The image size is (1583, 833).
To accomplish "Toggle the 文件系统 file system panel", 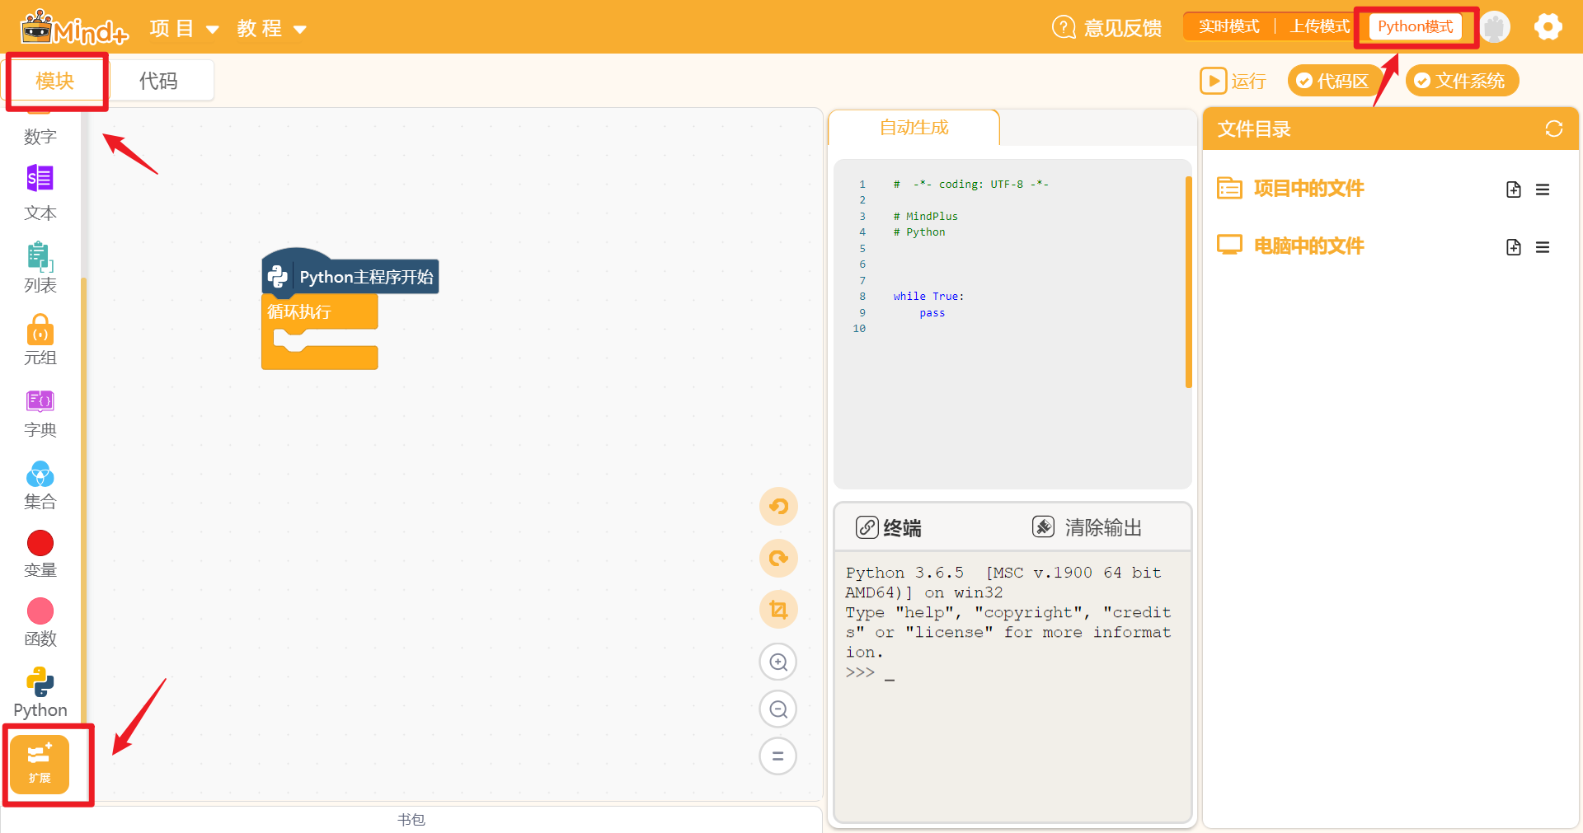I will coord(1462,81).
